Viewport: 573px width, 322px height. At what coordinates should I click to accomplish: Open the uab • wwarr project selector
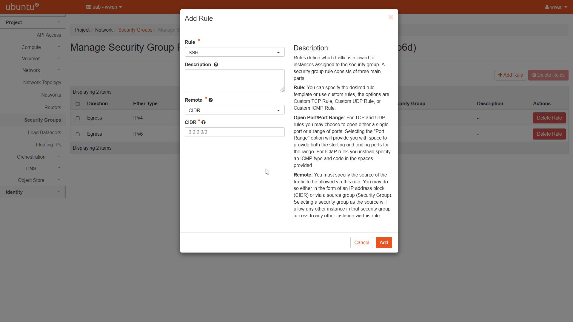tap(104, 7)
